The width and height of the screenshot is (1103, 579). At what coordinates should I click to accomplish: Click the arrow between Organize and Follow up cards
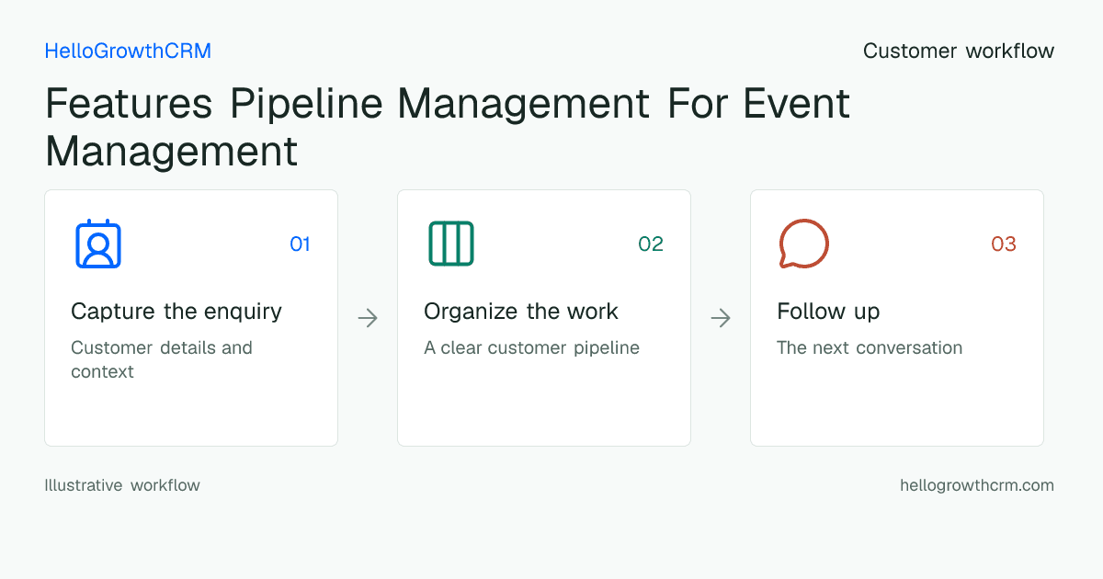coord(721,318)
